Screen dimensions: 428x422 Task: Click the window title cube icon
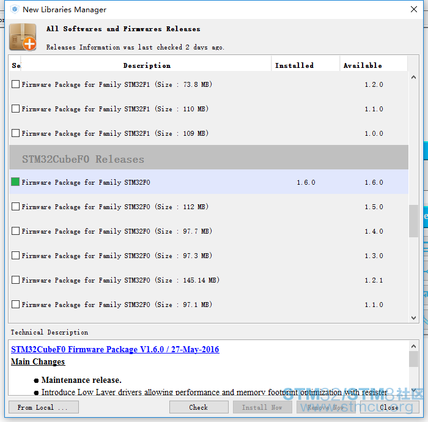(15, 9)
